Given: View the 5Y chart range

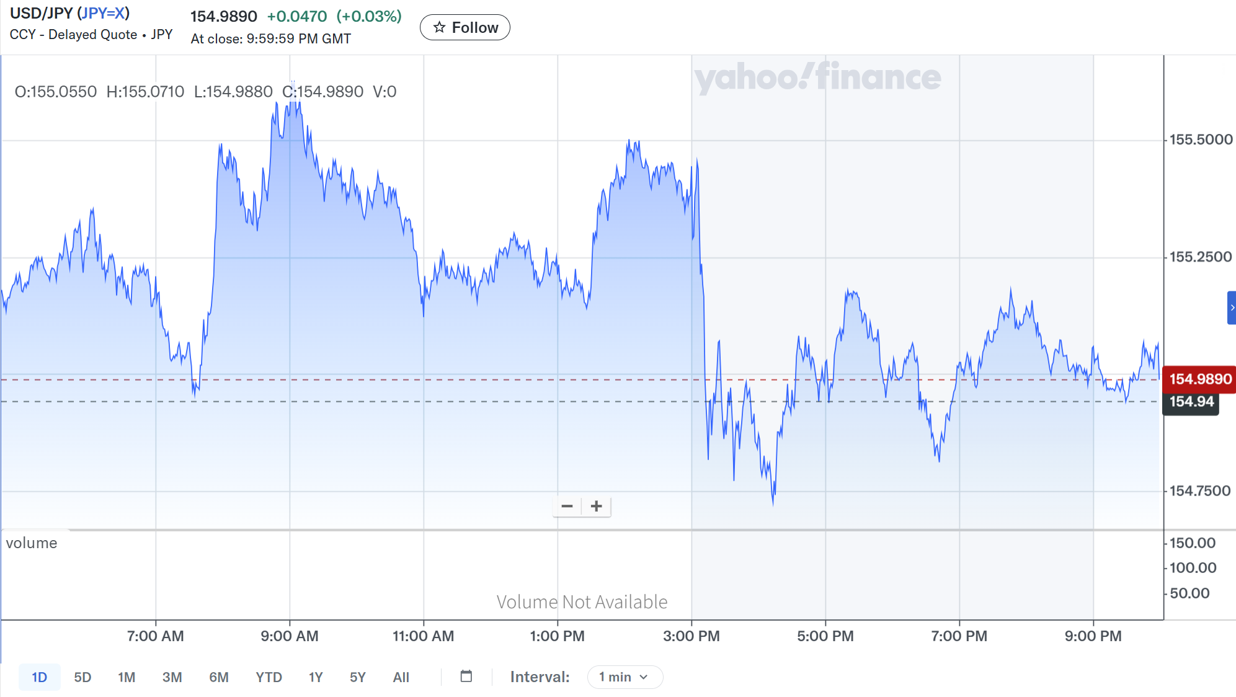Looking at the screenshot, I should tap(358, 677).
